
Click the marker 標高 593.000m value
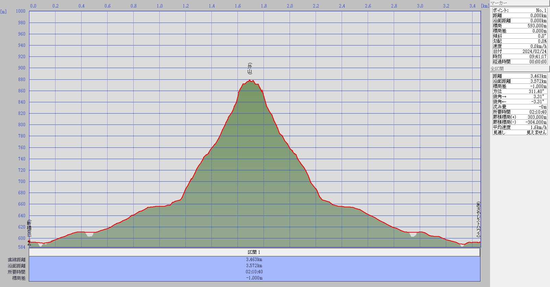click(537, 26)
